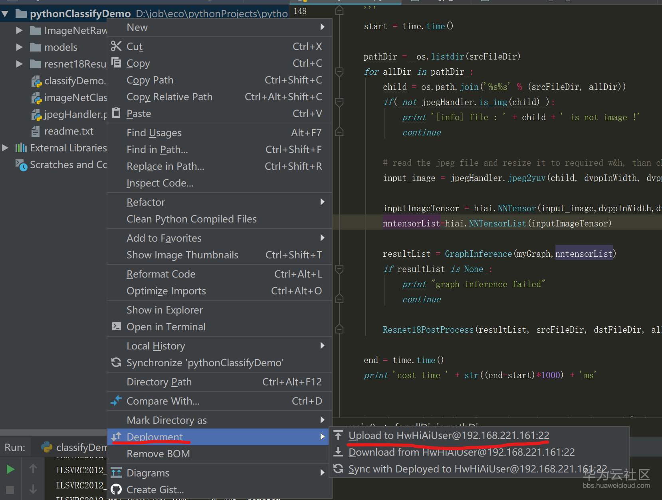This screenshot has height=500, width=662.
Task: Click the Paste clipboard icon
Action: [116, 113]
